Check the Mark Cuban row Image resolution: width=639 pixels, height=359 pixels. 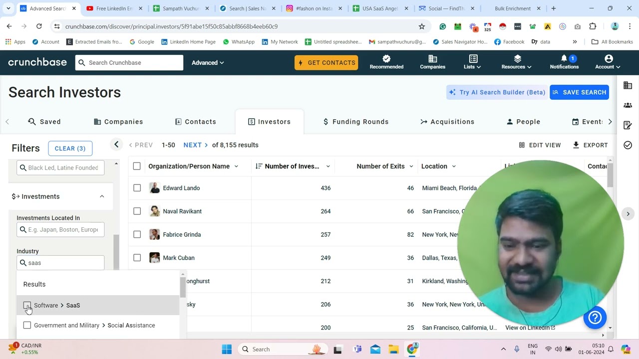(x=137, y=258)
